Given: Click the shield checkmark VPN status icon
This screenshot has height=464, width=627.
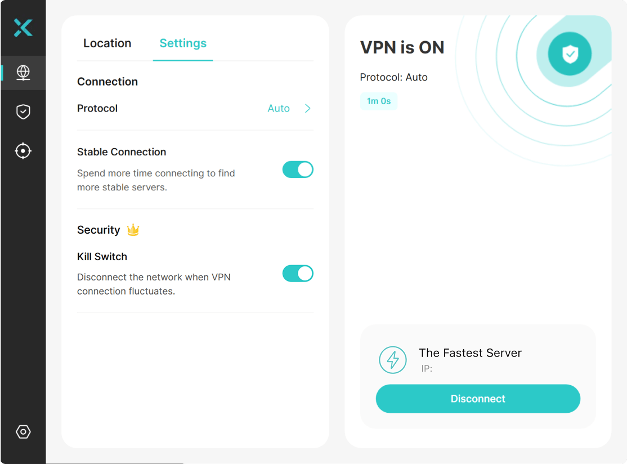Looking at the screenshot, I should (x=570, y=54).
